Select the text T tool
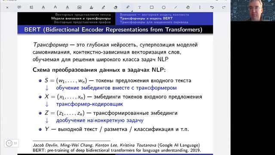This screenshot has height=155, width=275. tap(139, 7)
